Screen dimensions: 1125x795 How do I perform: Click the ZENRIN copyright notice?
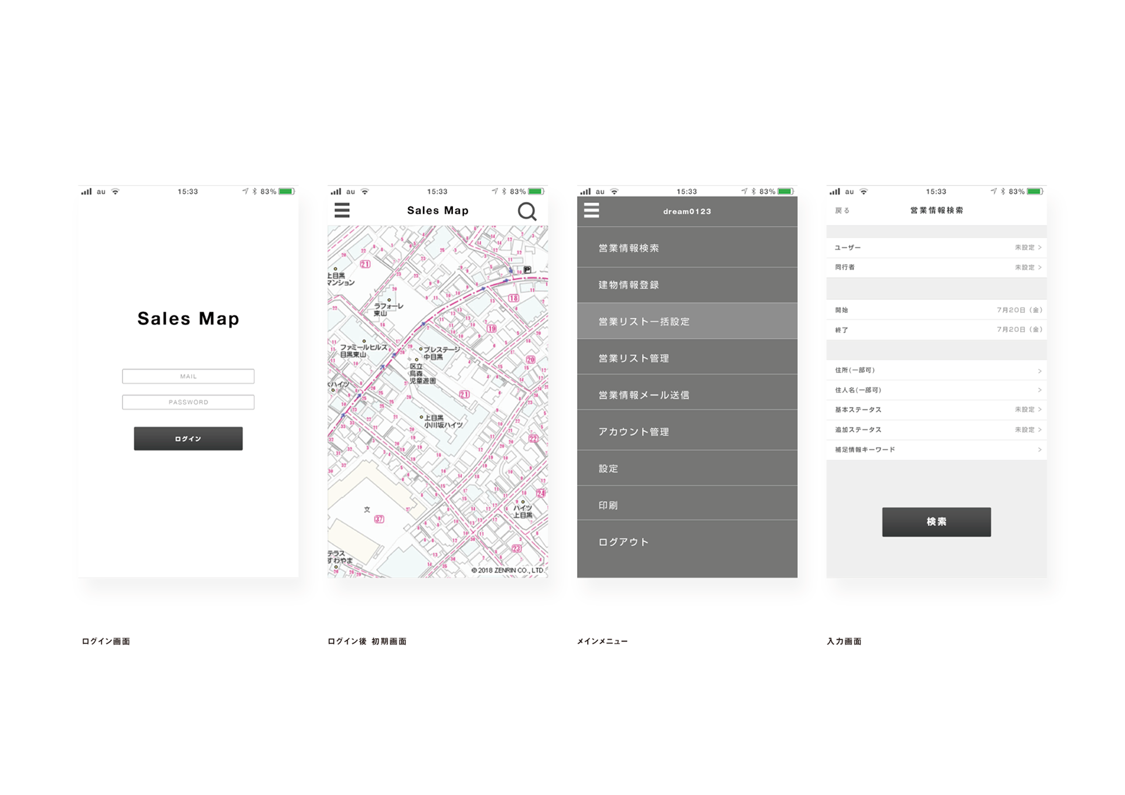pyautogui.click(x=507, y=570)
